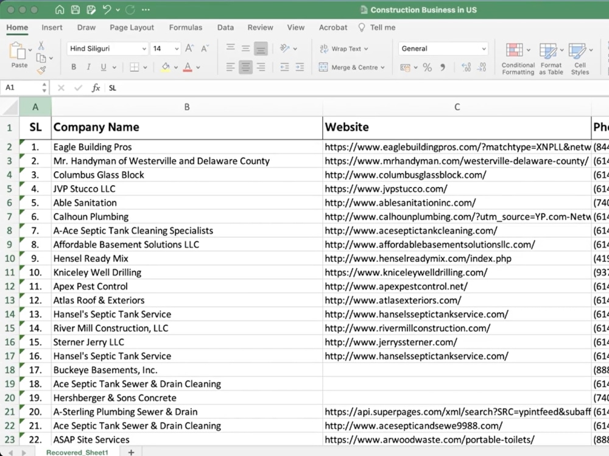609x456 pixels.
Task: Open the General number format dropdown
Action: (484, 49)
